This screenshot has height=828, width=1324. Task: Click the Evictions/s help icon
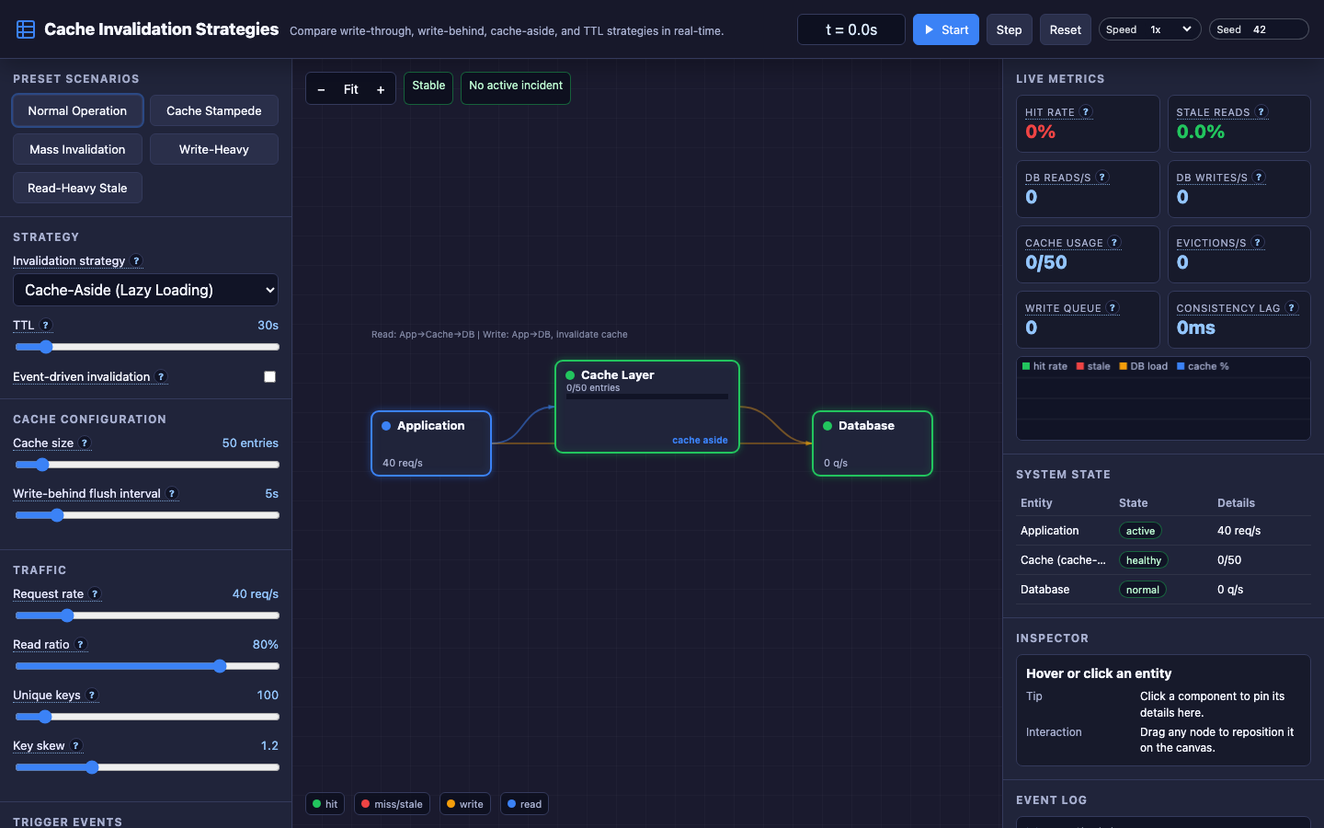pos(1258,243)
